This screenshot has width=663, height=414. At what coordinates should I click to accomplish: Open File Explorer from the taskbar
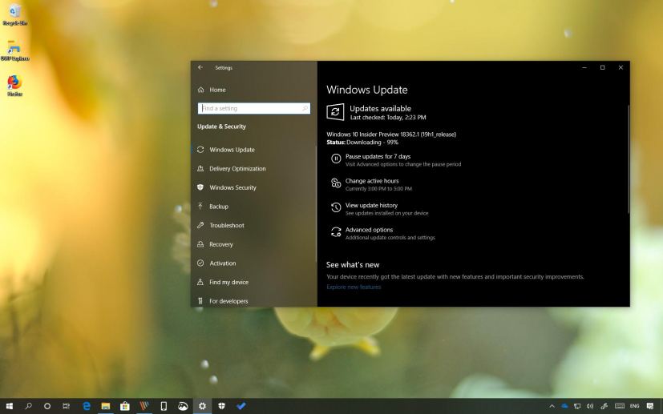106,406
